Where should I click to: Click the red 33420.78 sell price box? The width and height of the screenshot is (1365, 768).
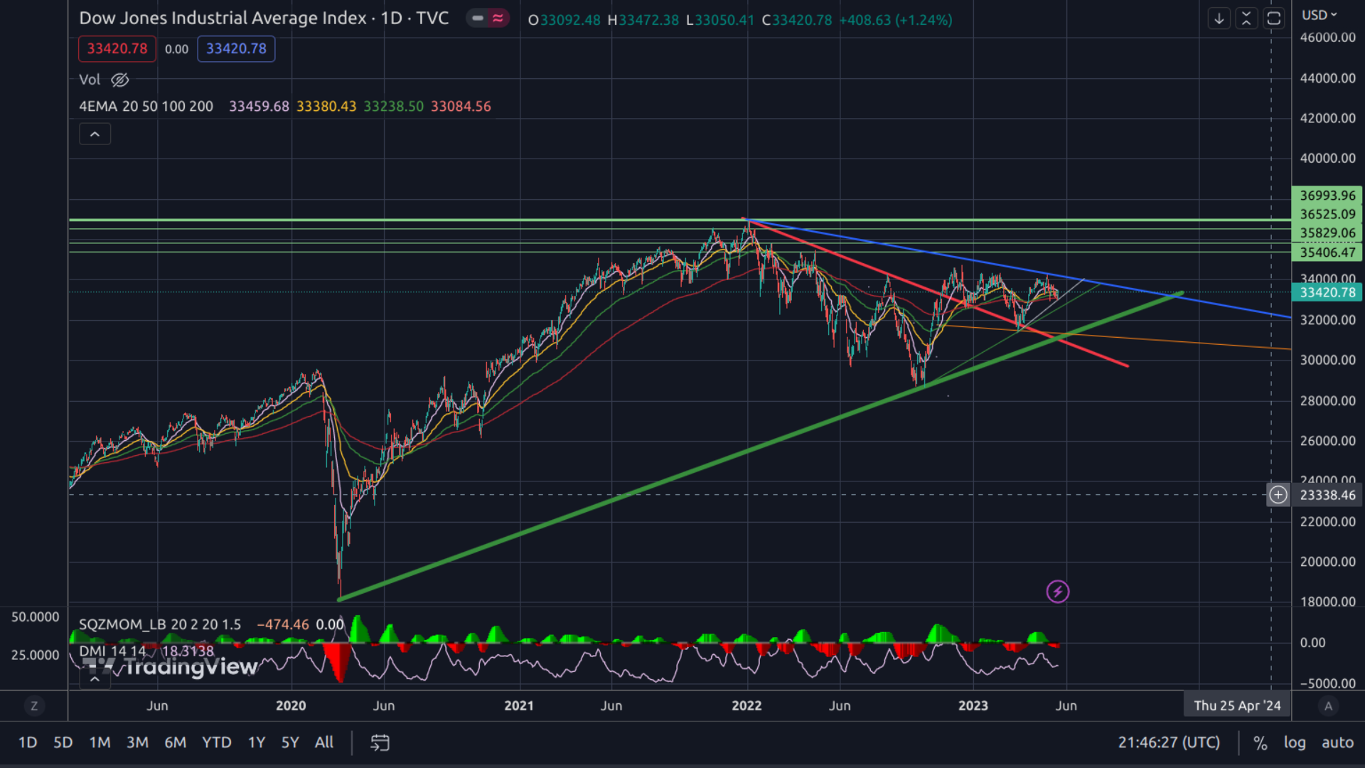(117, 48)
